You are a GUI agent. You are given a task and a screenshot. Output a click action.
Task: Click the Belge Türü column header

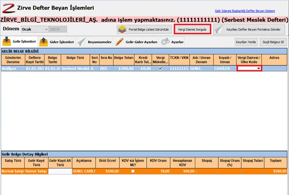[75, 60]
